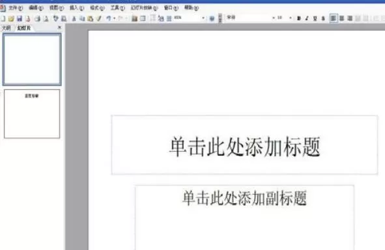Toggle Underline formatting
Screen dimensions: 385x250
315,18
